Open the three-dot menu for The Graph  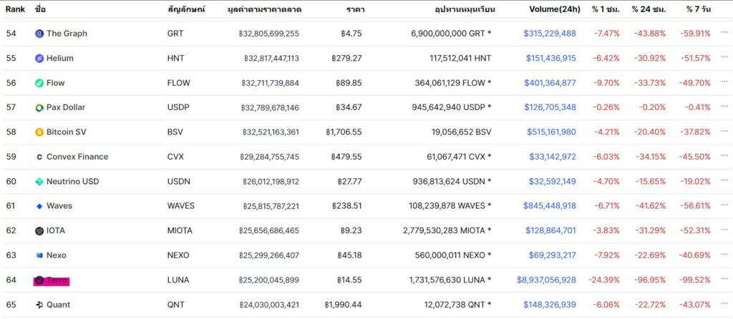click(x=724, y=33)
